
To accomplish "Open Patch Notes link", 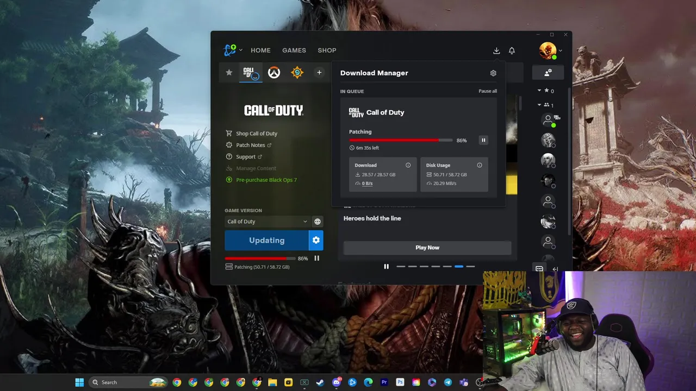I will pyautogui.click(x=249, y=145).
